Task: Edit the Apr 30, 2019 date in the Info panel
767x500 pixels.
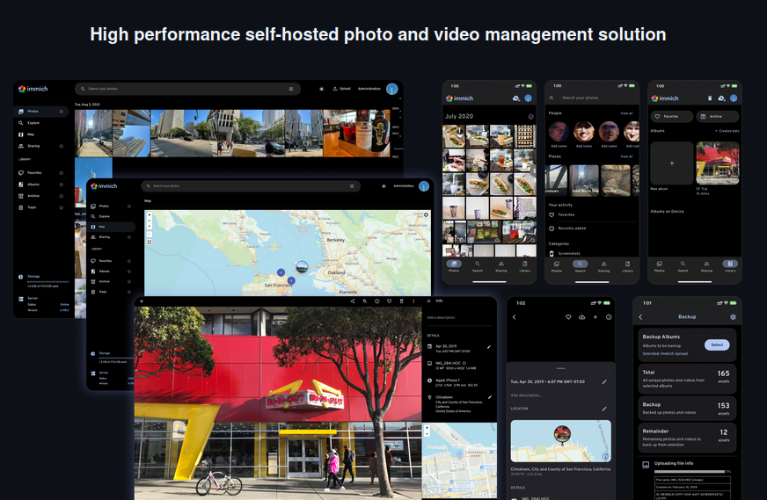Action: click(489, 347)
